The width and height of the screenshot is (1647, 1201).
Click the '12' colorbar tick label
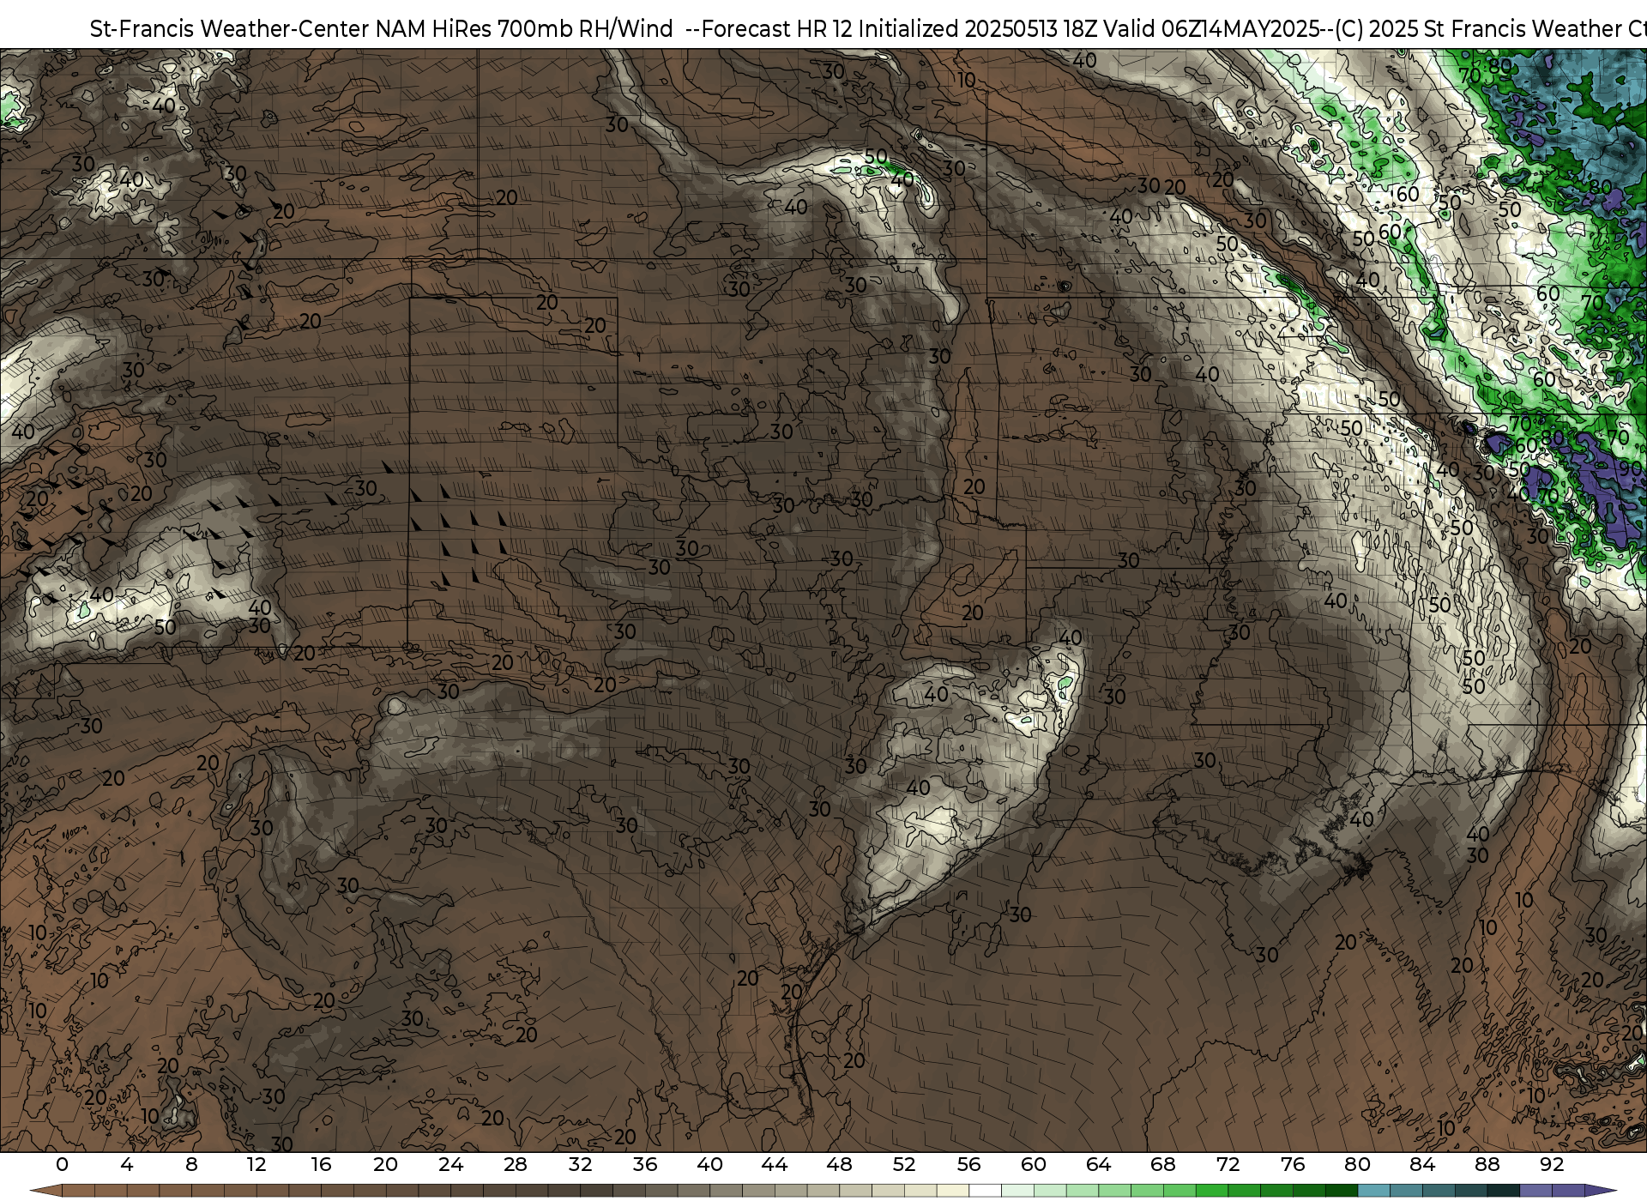pos(256,1164)
